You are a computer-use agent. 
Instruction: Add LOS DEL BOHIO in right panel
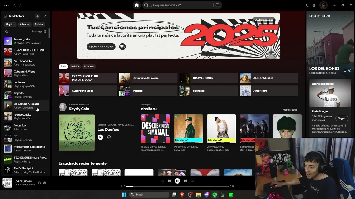[x=349, y=70]
